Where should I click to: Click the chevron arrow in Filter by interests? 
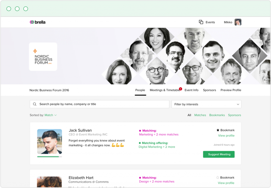click(238, 104)
